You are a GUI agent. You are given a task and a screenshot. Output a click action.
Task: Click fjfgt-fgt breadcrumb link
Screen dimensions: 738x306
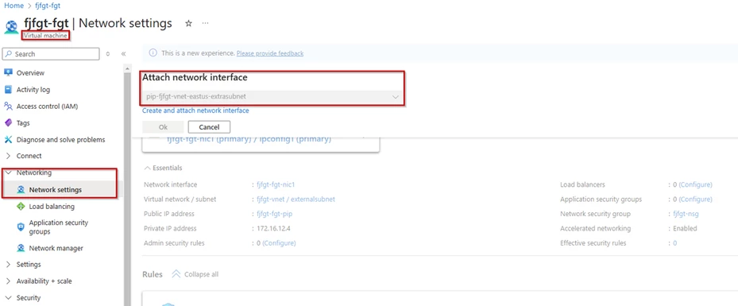tap(48, 6)
